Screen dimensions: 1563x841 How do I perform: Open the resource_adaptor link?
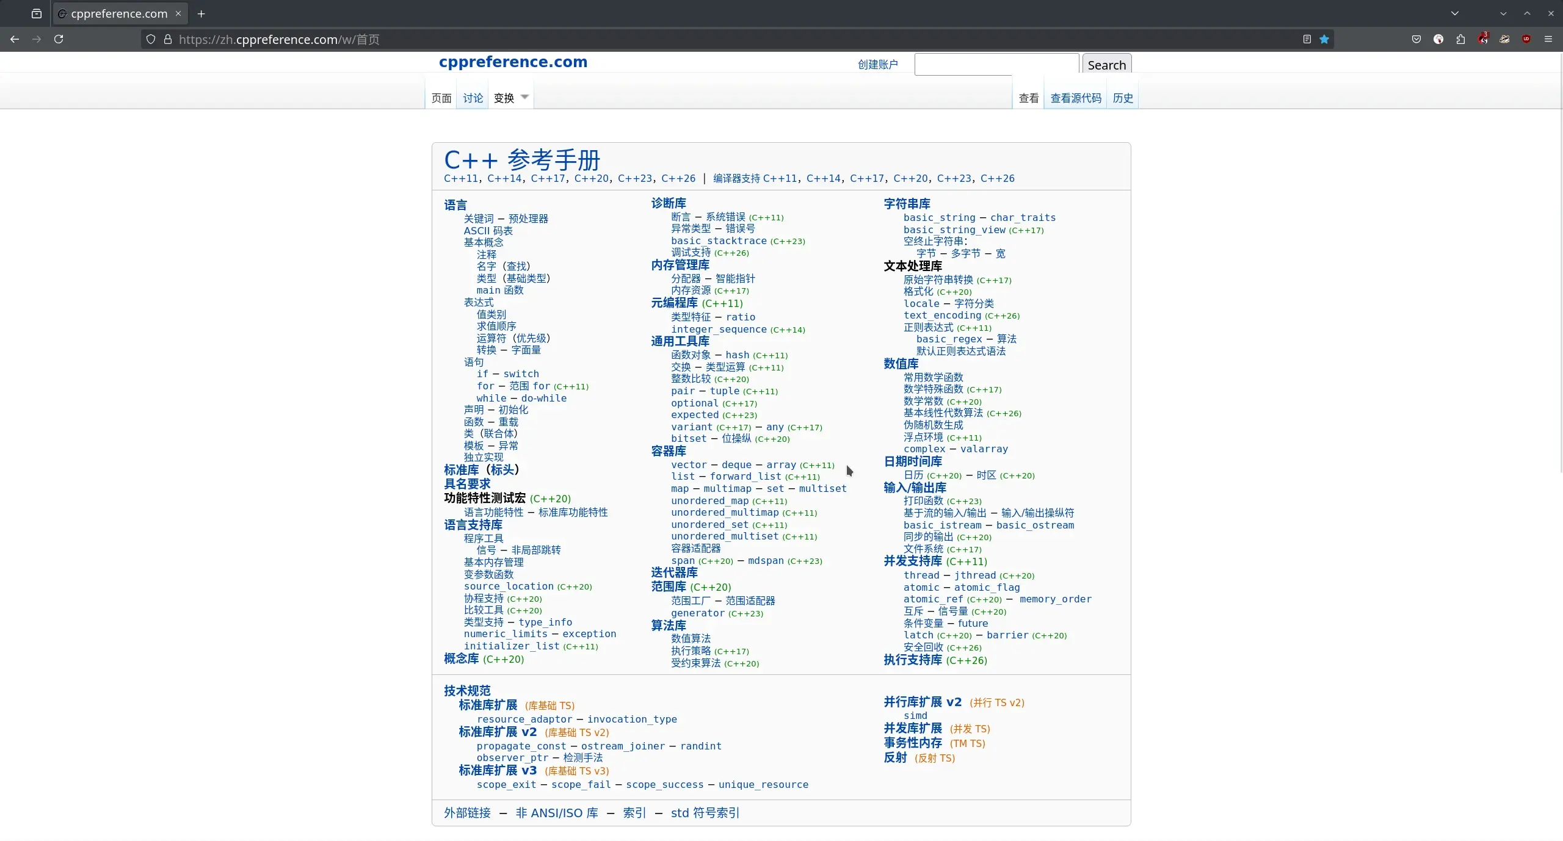tap(524, 720)
